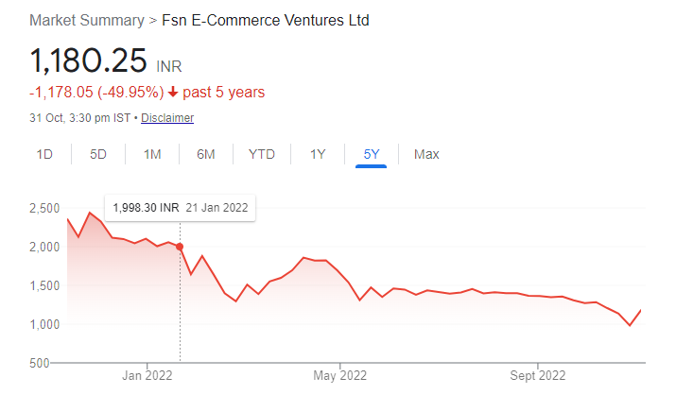Click the red data point on chart
This screenshot has height=395, width=676.
(x=180, y=247)
